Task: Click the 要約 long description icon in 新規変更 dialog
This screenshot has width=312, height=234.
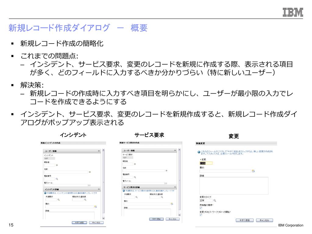Action: (253, 171)
